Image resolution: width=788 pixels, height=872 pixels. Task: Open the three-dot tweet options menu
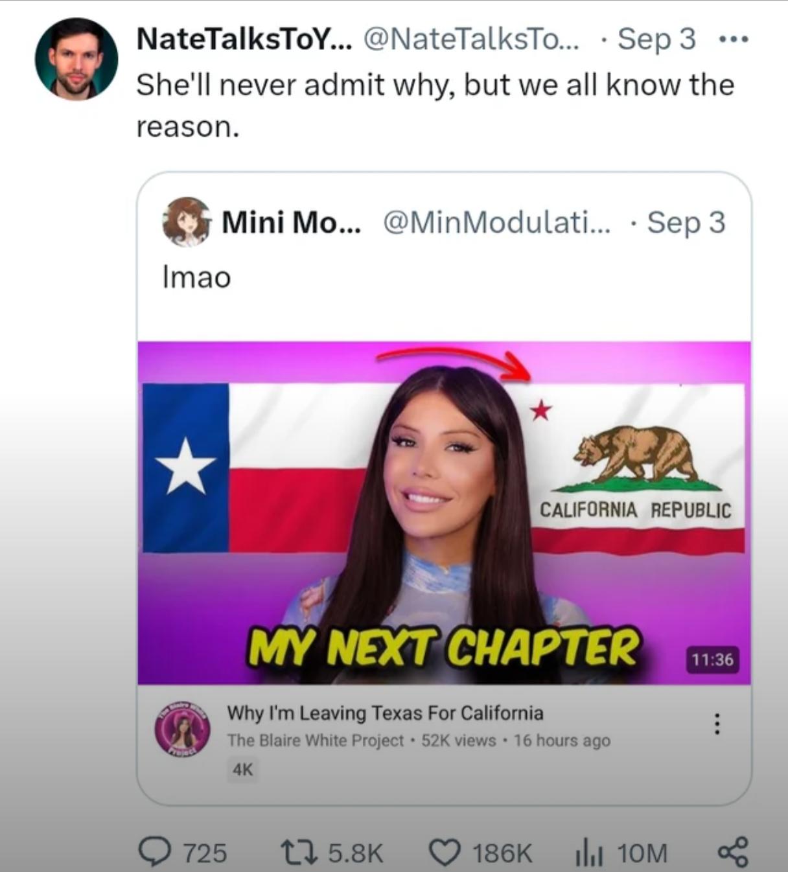point(734,40)
